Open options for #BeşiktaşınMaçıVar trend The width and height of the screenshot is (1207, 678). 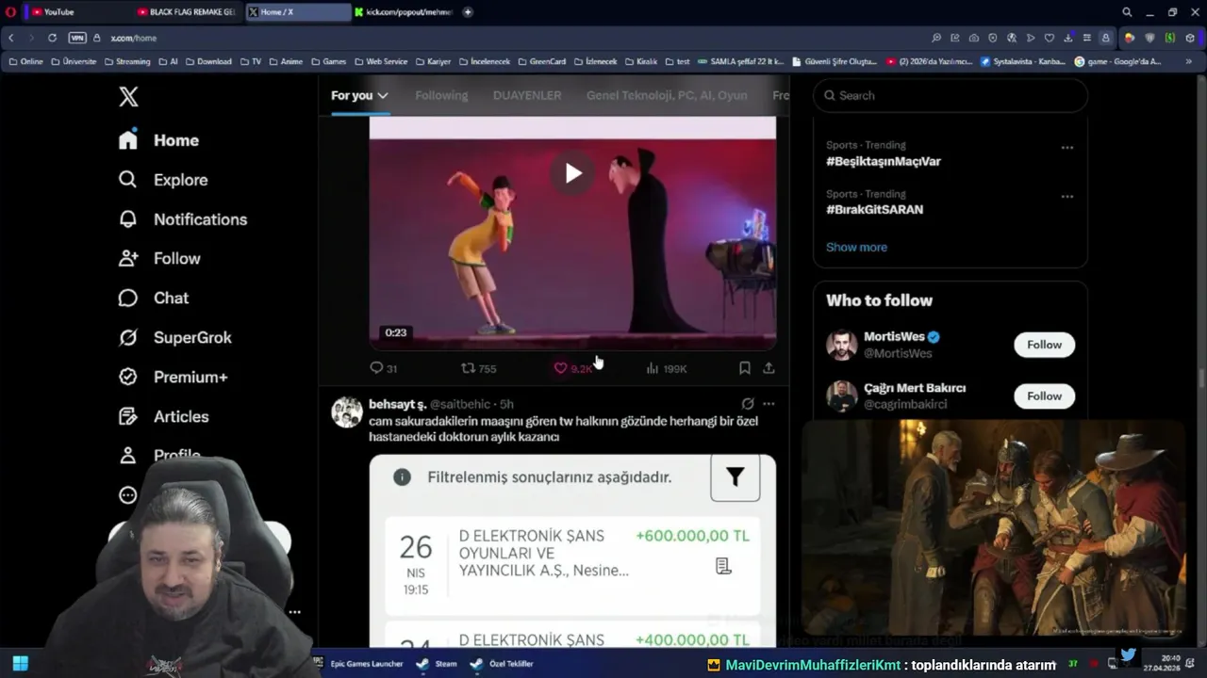pyautogui.click(x=1067, y=148)
